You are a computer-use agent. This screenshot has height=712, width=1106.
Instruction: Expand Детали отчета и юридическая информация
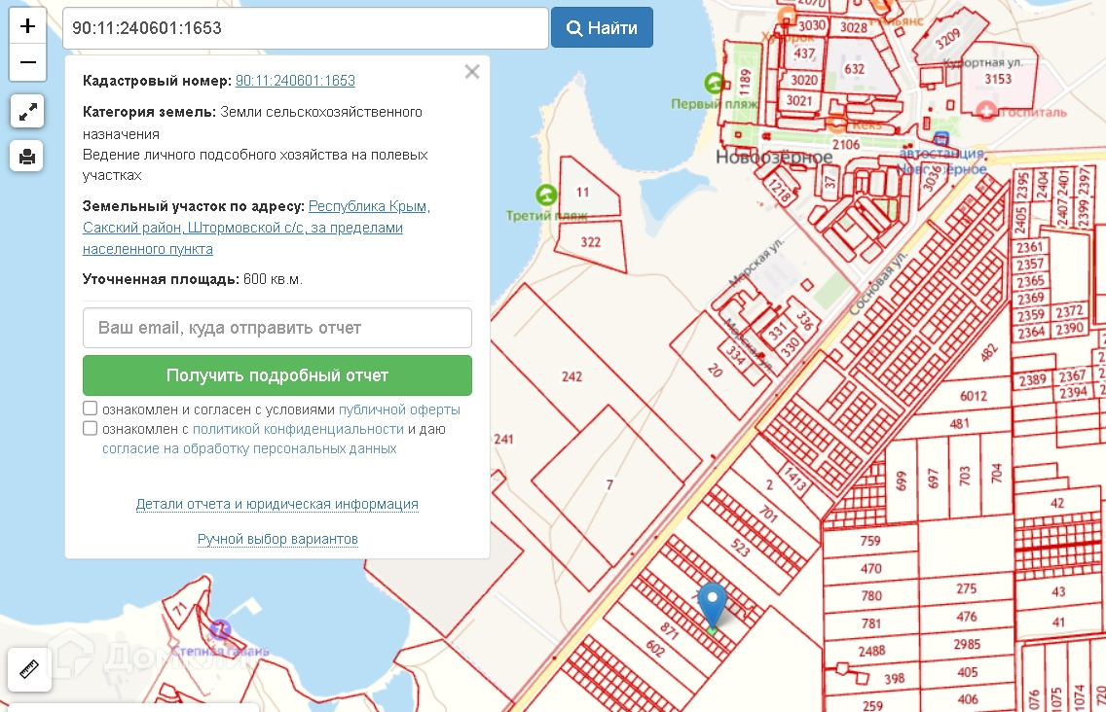click(277, 504)
